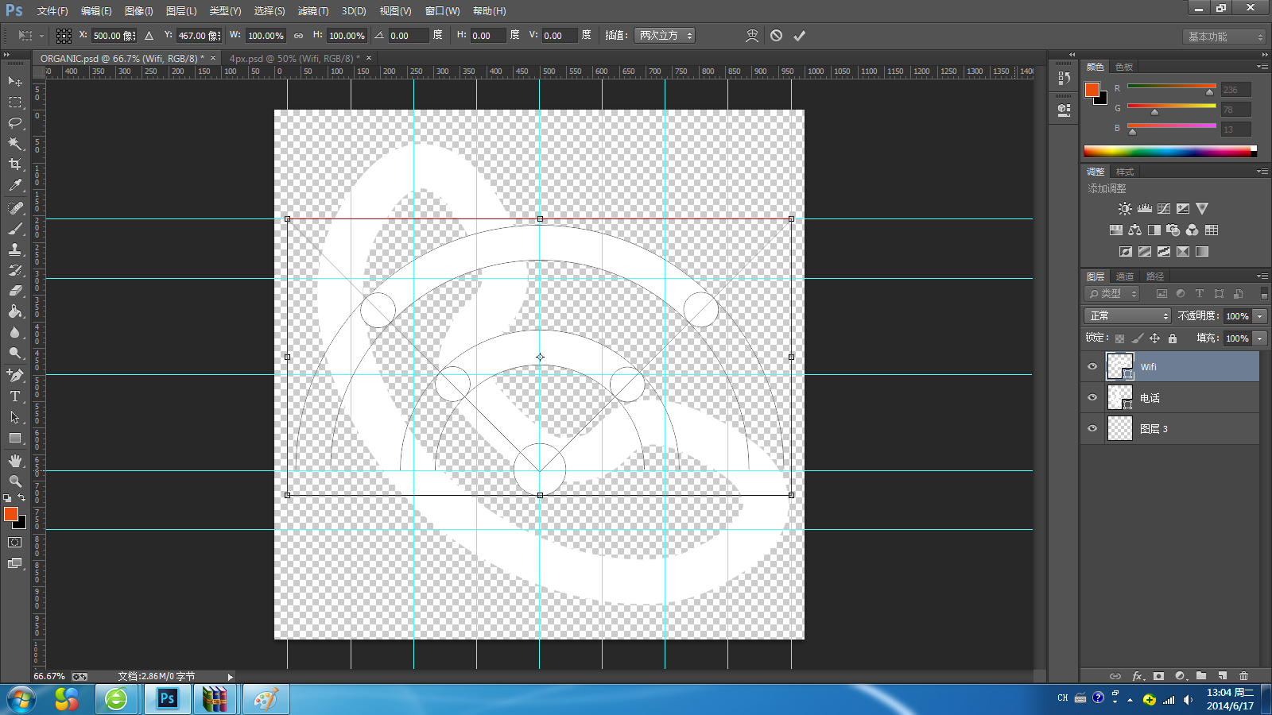This screenshot has width=1272, height=715.
Task: Select the Brush tool
Action: point(14,229)
